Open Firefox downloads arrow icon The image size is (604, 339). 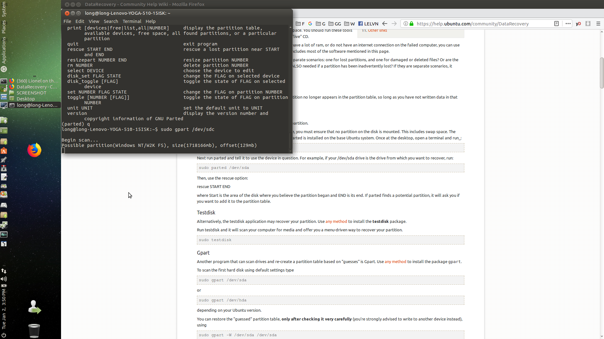[x=588, y=24]
